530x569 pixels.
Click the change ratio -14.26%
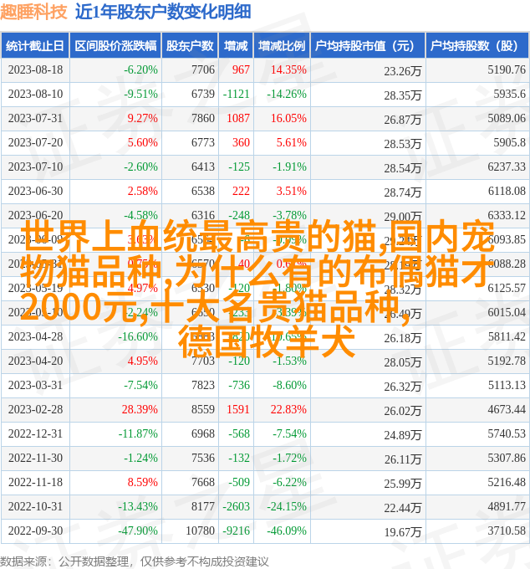point(287,94)
